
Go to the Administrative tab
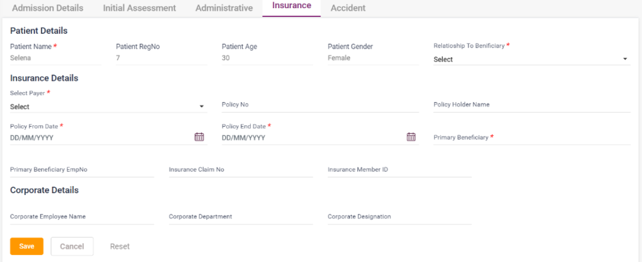(x=224, y=8)
